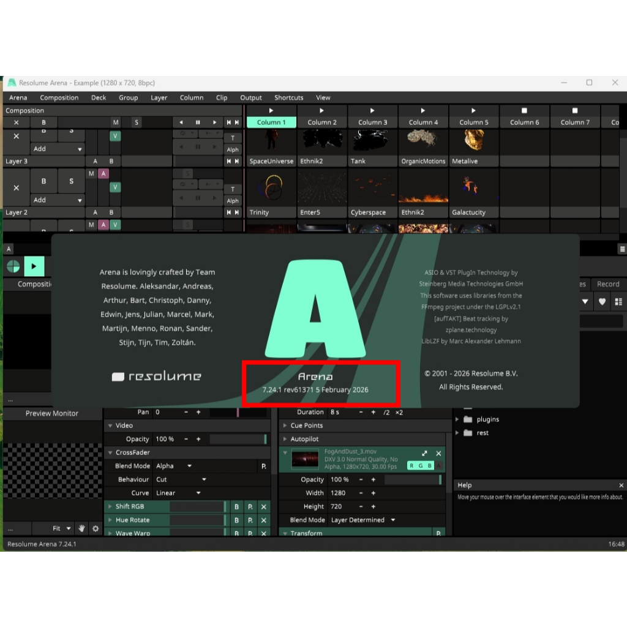This screenshot has height=627, width=627.
Task: Click the heart favorites icon
Action: pos(603,302)
